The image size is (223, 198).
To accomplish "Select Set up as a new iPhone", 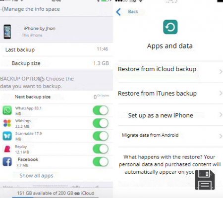I will click(x=161, y=115).
